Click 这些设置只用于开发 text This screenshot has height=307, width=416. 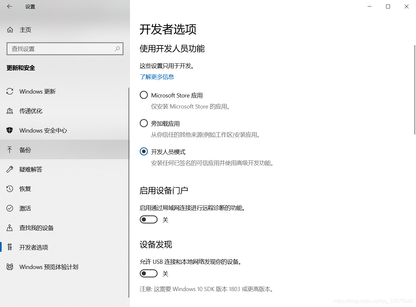[x=167, y=66]
